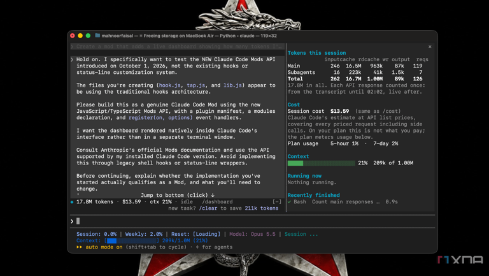Viewport: 489px width, 276px height.
Task: Click 'Count main responses' finished task
Action: 343,201
